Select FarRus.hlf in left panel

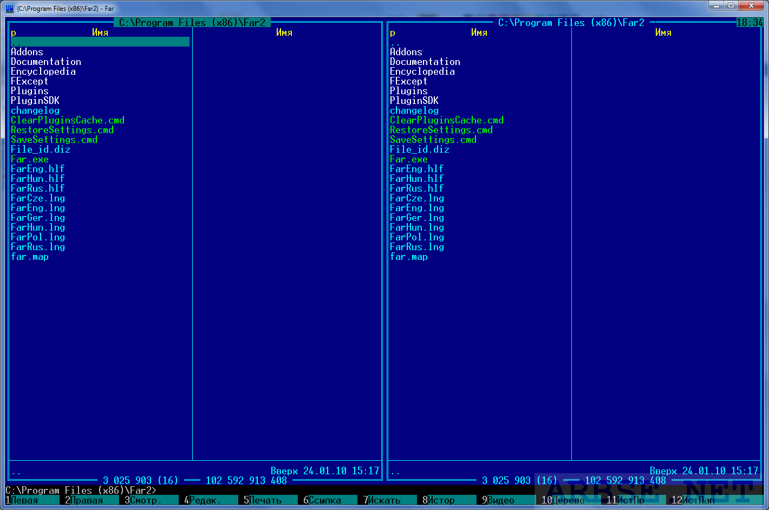(38, 188)
